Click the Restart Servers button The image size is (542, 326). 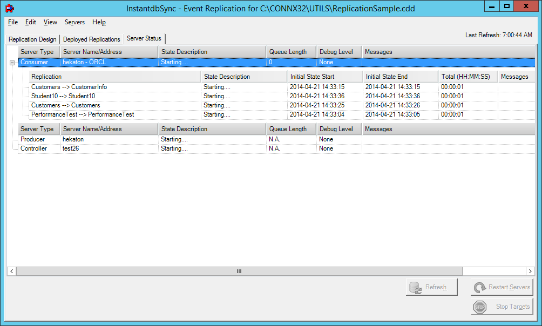(x=502, y=287)
